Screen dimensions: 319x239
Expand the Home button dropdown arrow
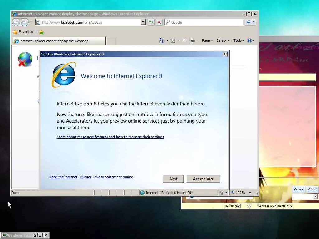167,41
